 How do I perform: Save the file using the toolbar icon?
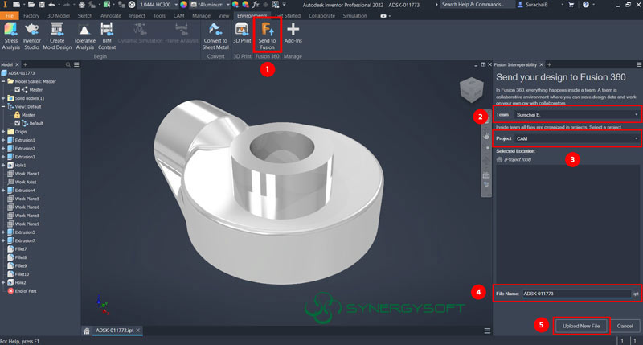click(42, 5)
